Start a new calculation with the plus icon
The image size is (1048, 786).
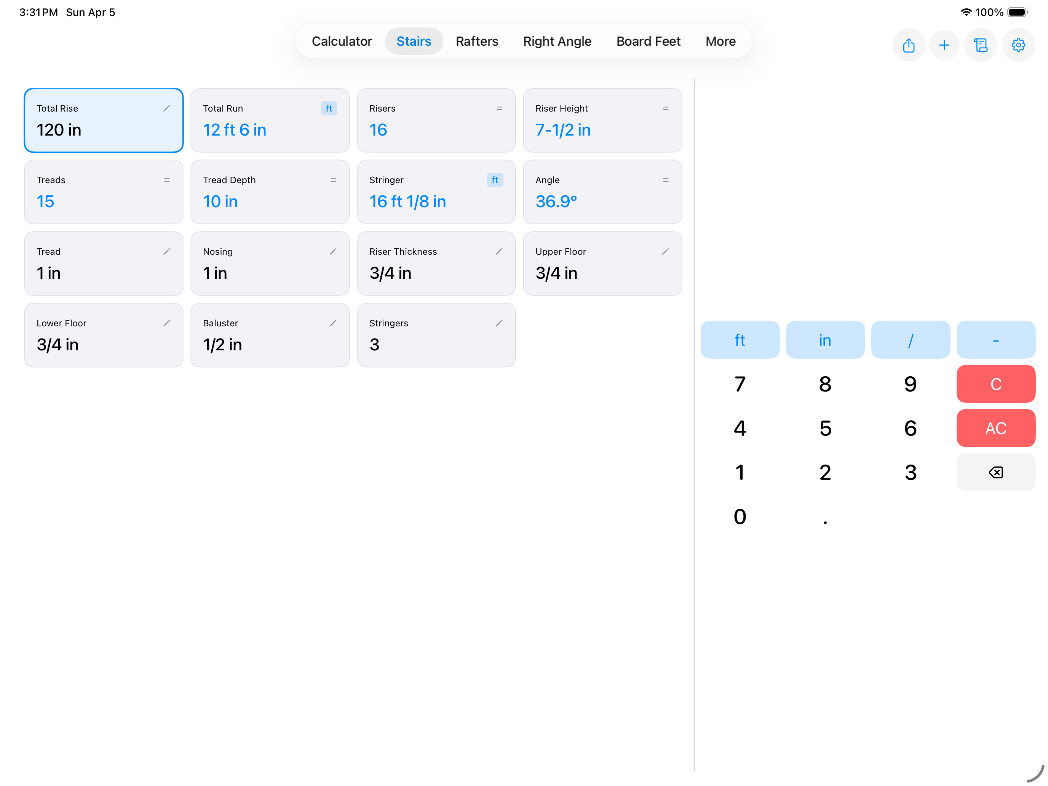(944, 45)
